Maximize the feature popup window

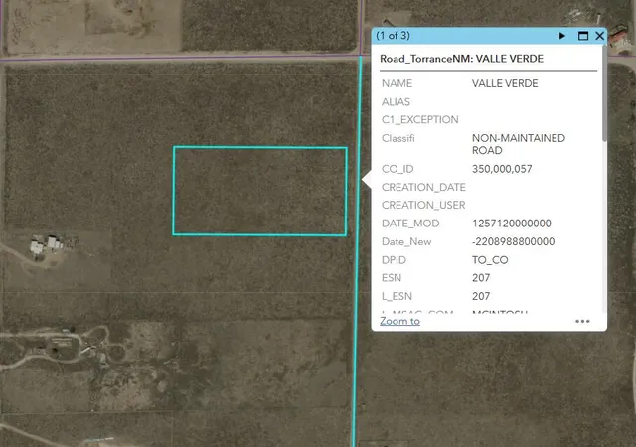click(583, 36)
